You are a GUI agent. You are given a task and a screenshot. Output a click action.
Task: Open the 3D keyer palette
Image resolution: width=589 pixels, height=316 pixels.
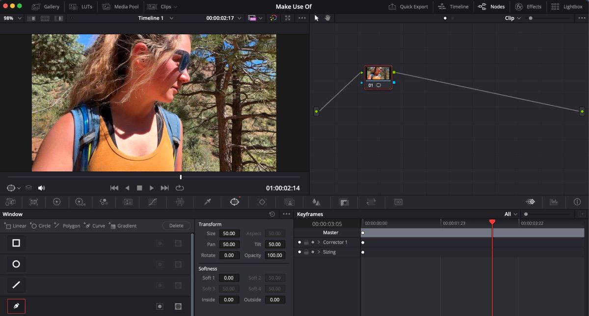click(399, 202)
